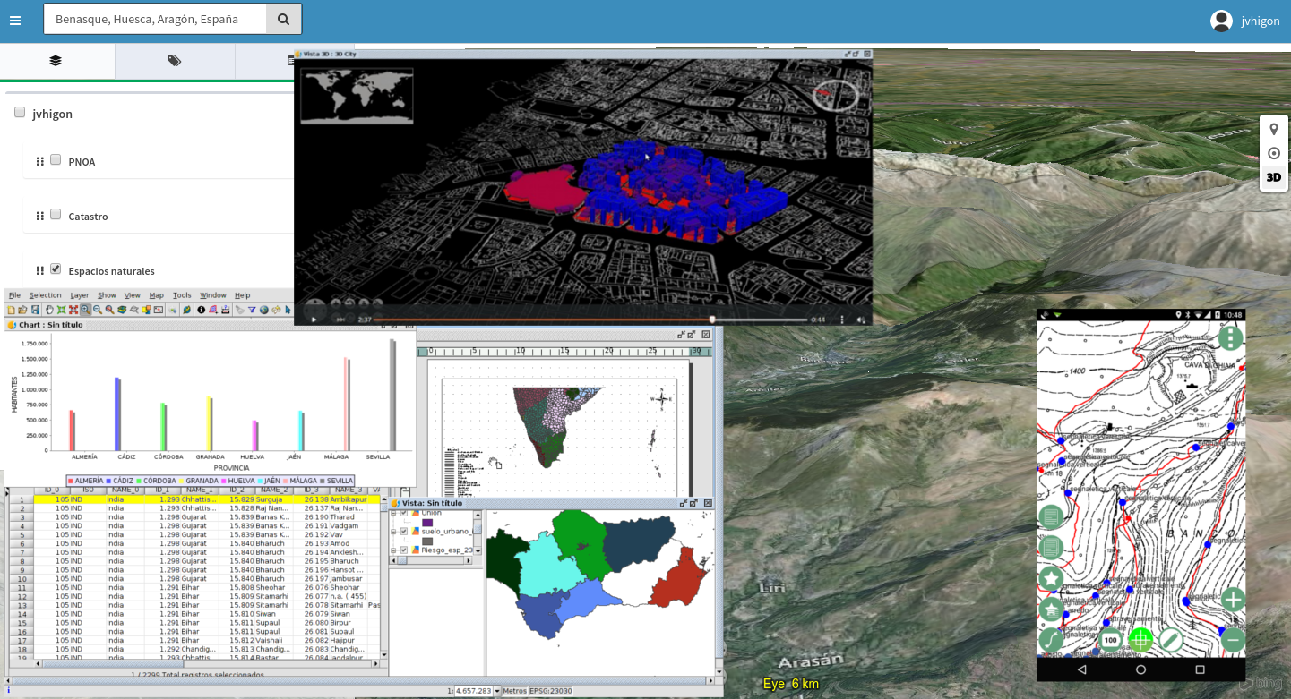Screen dimensions: 1291x699
Task: Enable the PNOA layer checkbox
Action: [56, 160]
